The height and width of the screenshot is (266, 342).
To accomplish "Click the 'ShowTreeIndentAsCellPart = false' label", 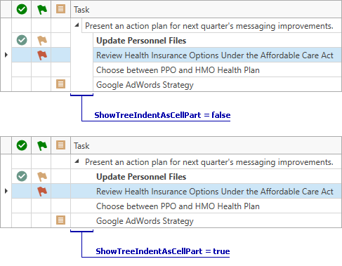I will (162, 115).
